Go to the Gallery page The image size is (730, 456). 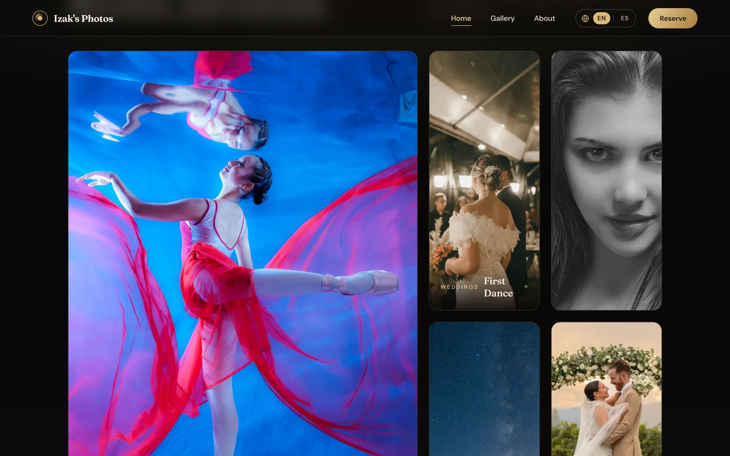pyautogui.click(x=502, y=18)
